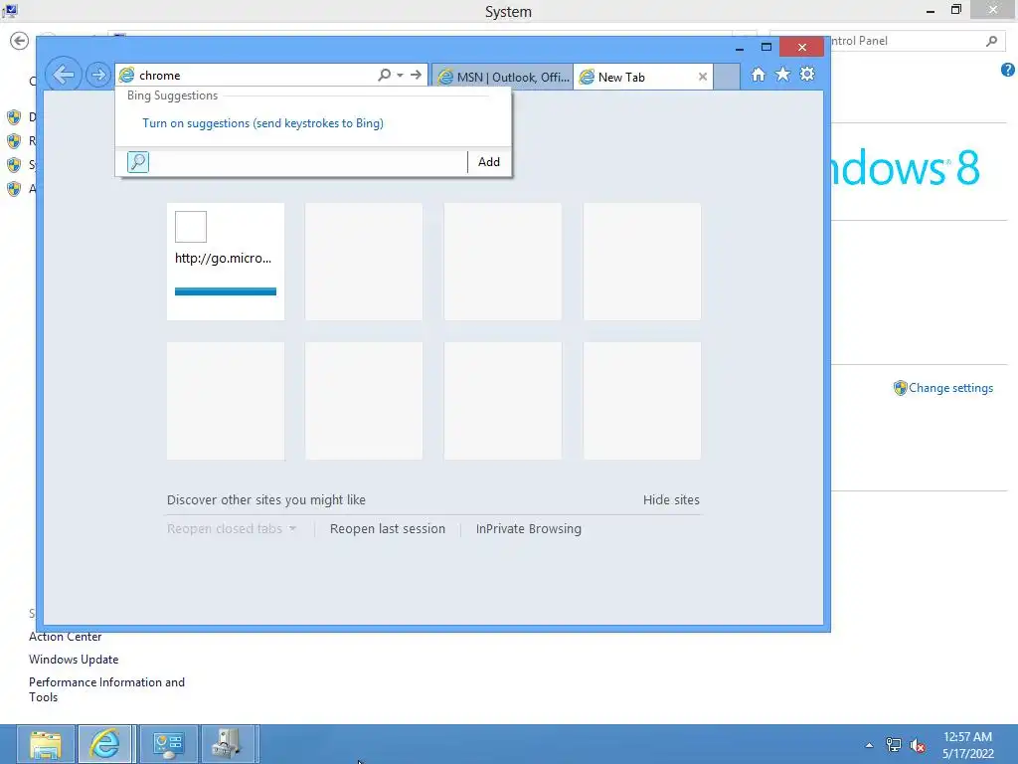Click Reopen last session link
Image resolution: width=1018 pixels, height=764 pixels.
point(388,529)
